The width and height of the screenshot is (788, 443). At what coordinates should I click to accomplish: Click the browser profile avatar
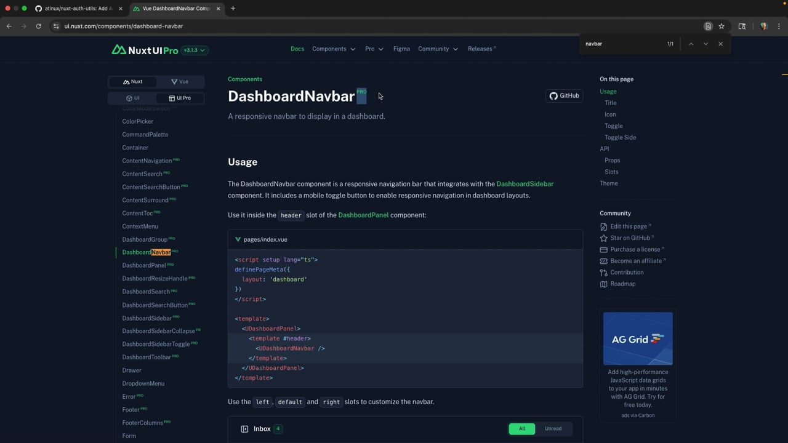tap(764, 26)
